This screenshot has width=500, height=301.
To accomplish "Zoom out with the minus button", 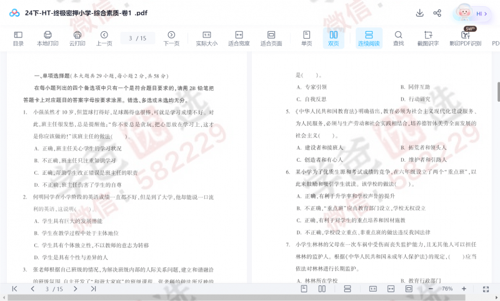I will pos(431,289).
